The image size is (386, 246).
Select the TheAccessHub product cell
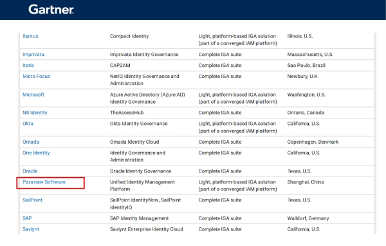point(127,113)
